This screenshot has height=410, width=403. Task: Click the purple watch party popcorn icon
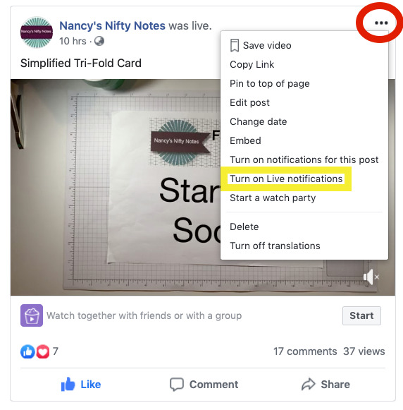point(32,315)
